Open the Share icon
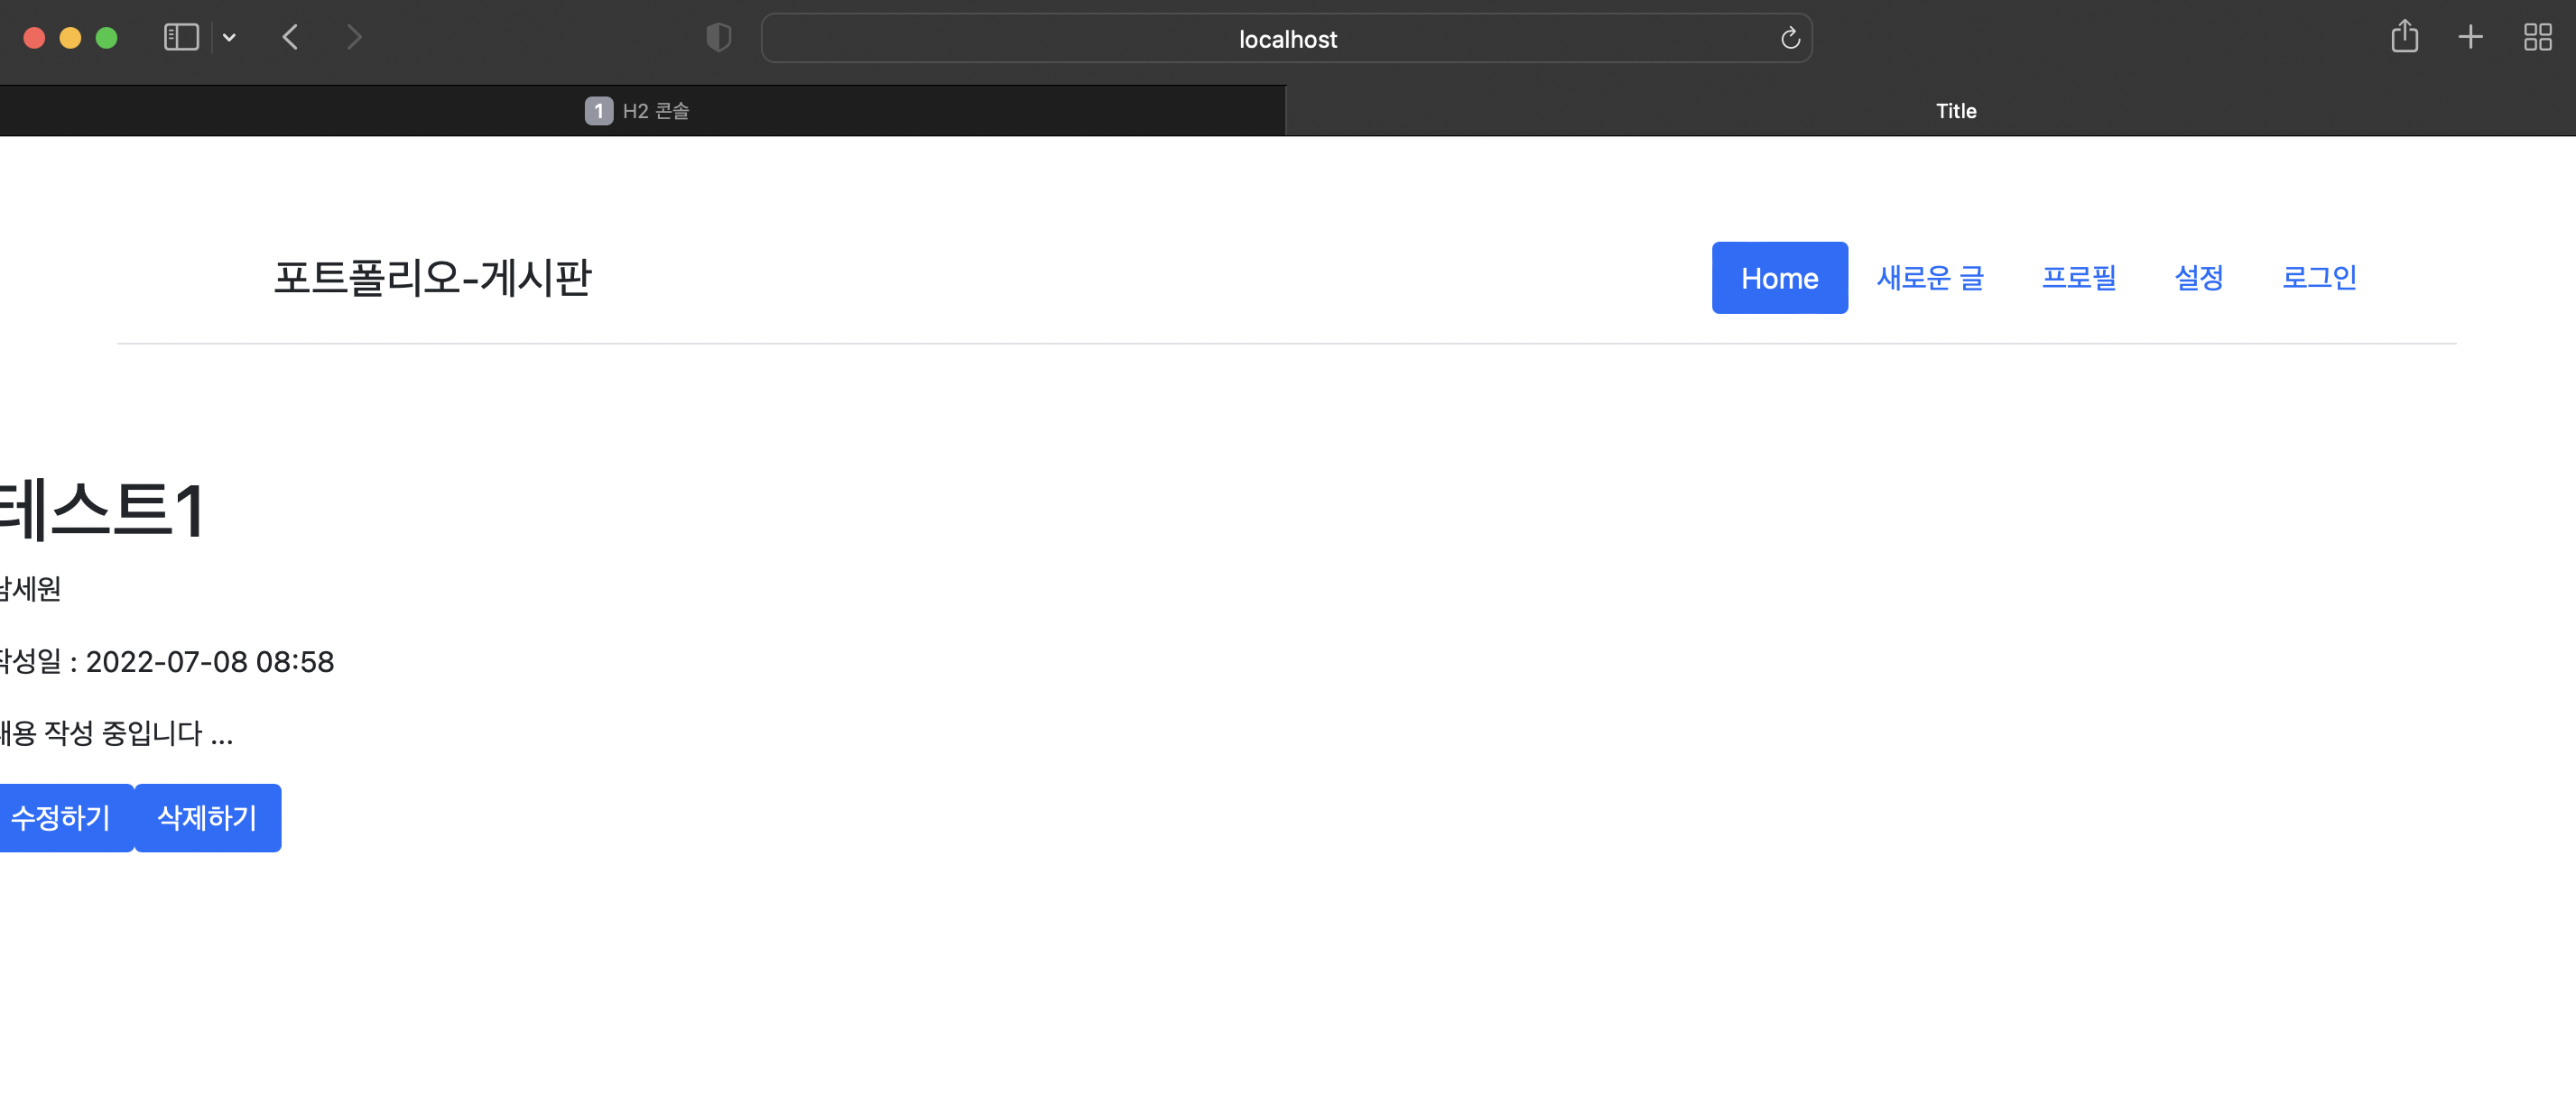Screen dimensions: 2576x1095 2404,38
